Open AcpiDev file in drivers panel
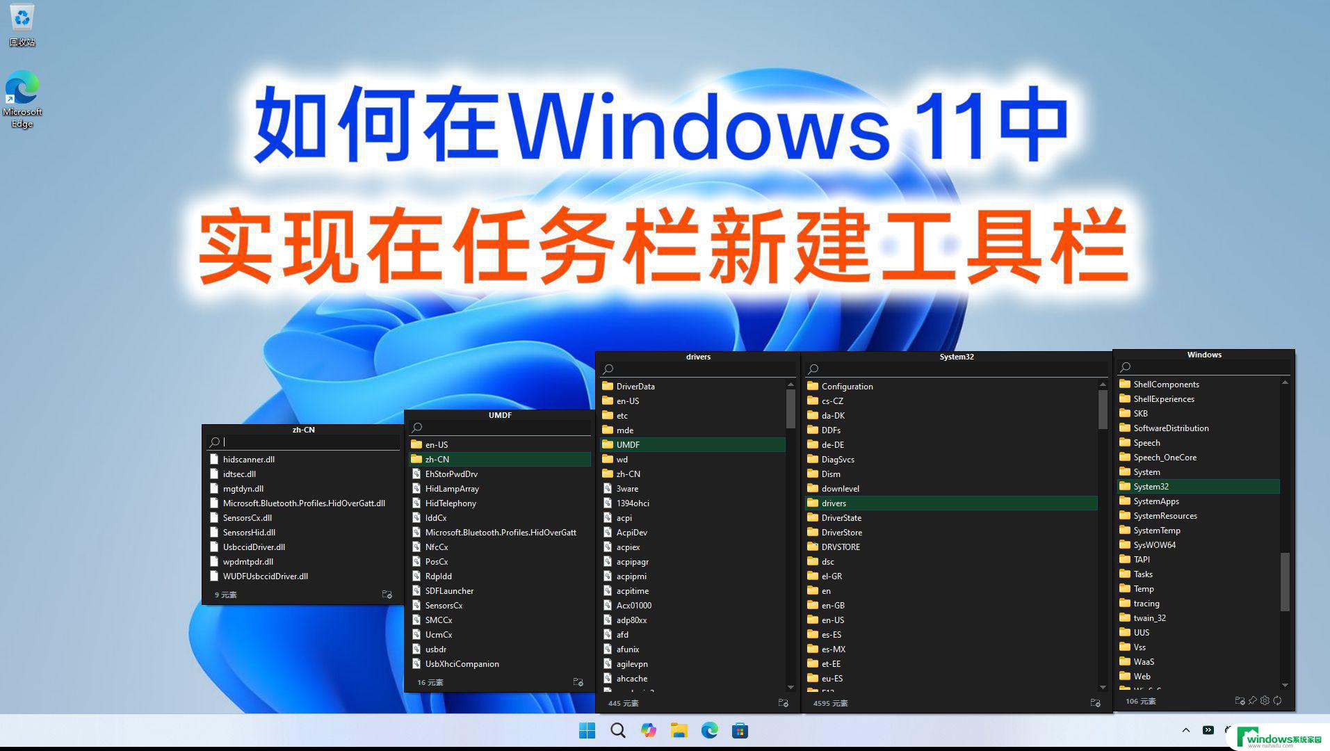Viewport: 1330px width, 751px height. coord(692,533)
